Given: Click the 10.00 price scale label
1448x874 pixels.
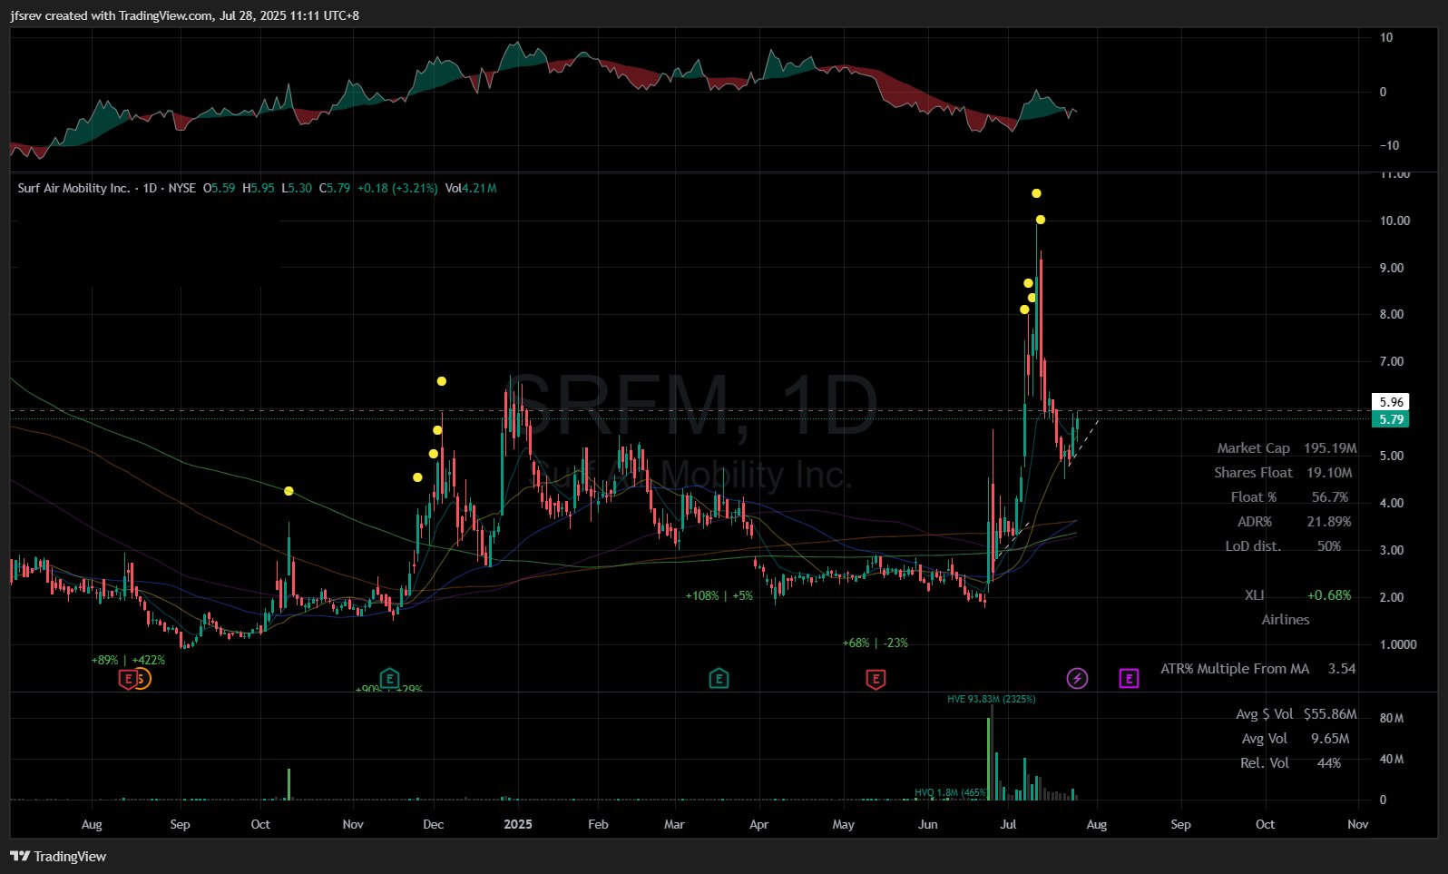Looking at the screenshot, I should tap(1394, 221).
